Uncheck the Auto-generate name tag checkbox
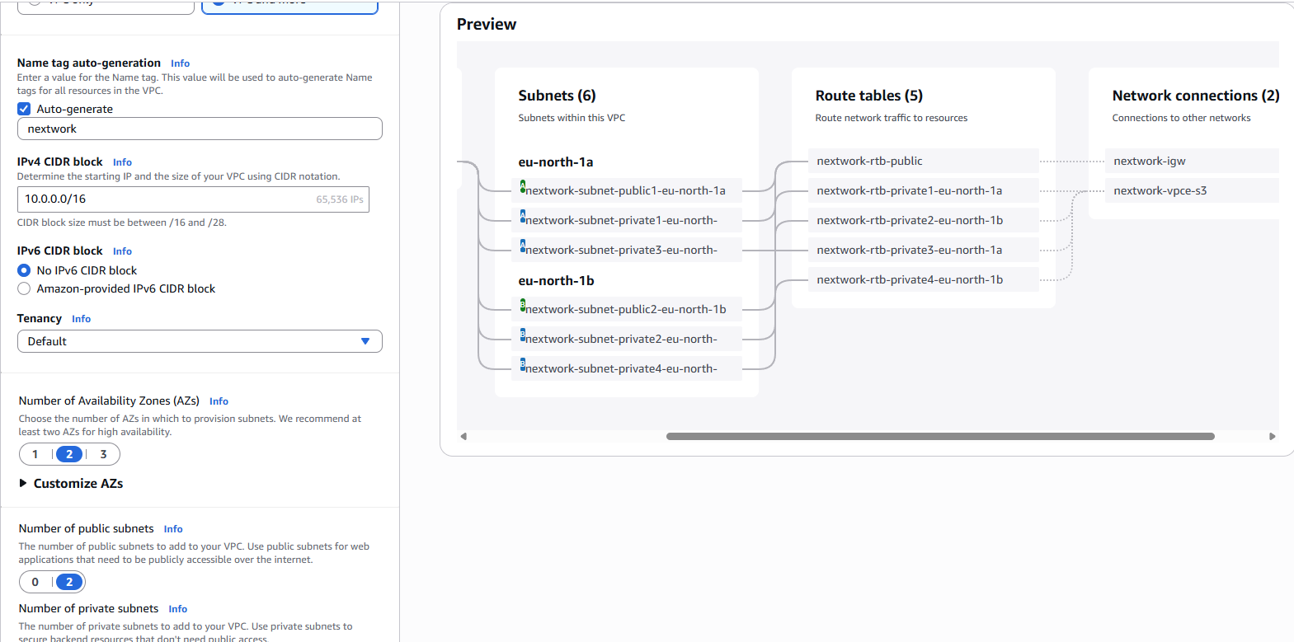The width and height of the screenshot is (1294, 642). [24, 109]
